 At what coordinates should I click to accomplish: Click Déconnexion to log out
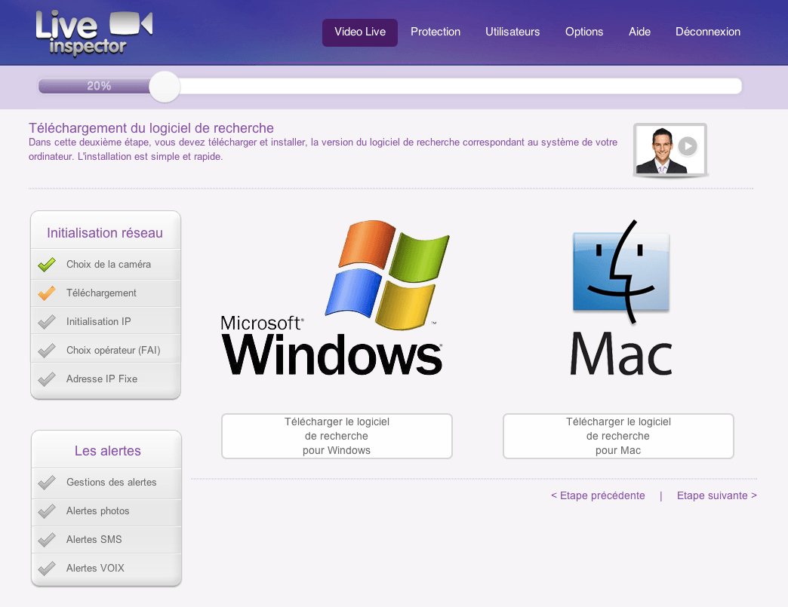pos(707,32)
